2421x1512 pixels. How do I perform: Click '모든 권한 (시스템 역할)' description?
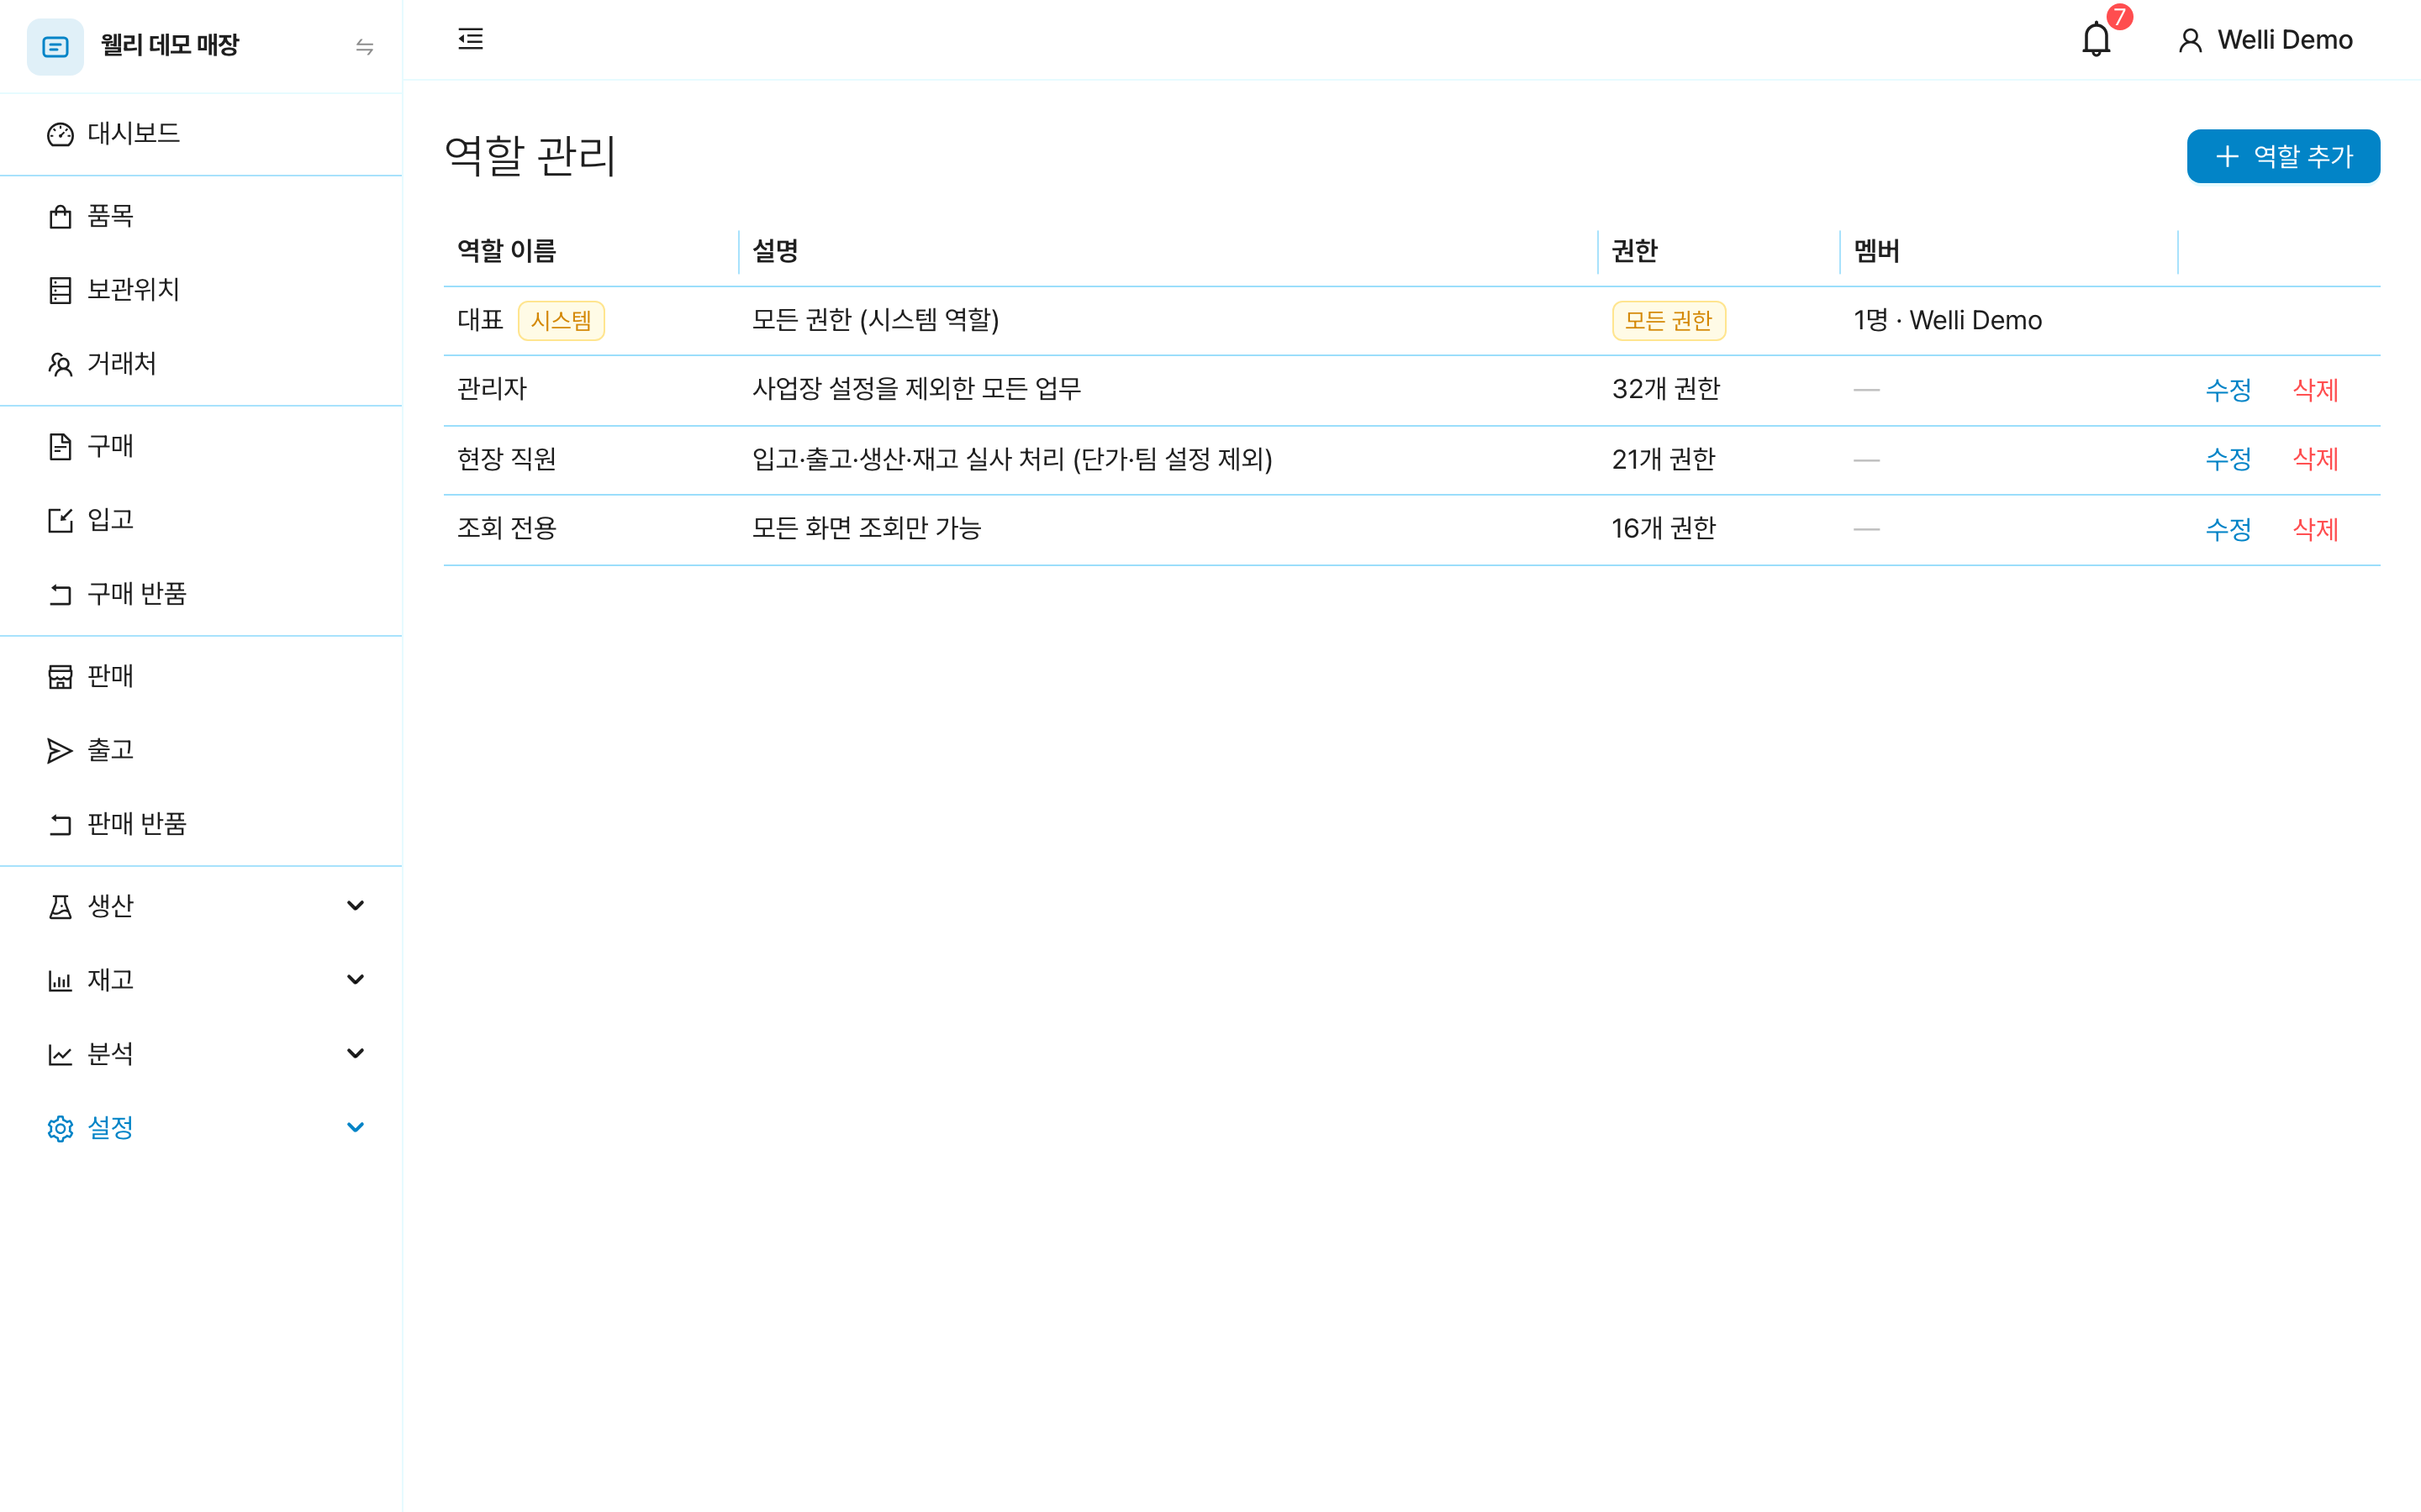tap(877, 320)
